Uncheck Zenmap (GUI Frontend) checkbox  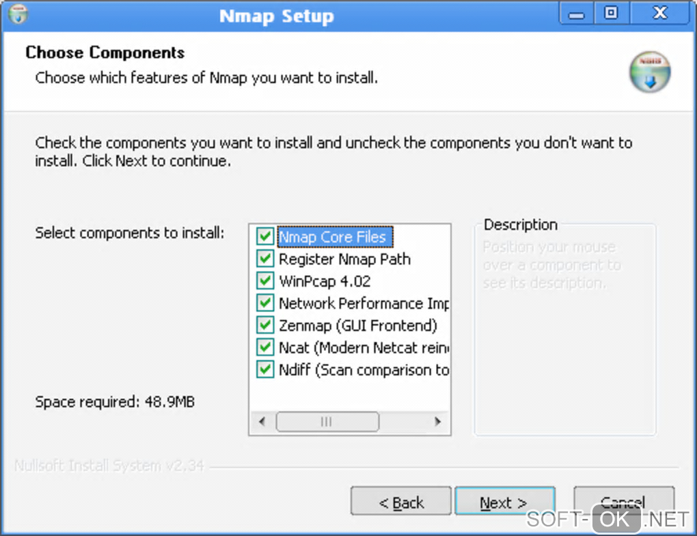[264, 325]
